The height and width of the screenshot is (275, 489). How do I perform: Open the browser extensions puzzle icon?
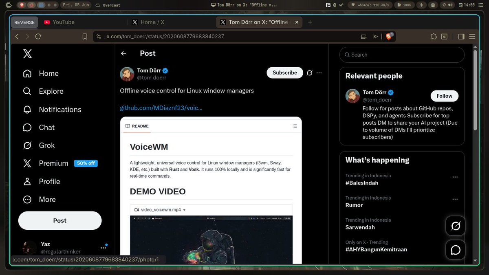(433, 36)
